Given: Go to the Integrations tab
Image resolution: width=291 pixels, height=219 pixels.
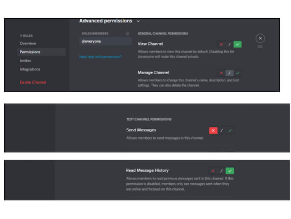Looking at the screenshot, I should pyautogui.click(x=30, y=69).
